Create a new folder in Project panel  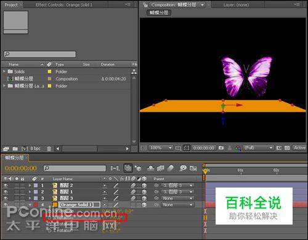pyautogui.click(x=15, y=149)
